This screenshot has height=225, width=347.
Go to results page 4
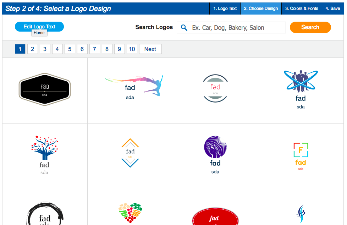pyautogui.click(x=57, y=49)
